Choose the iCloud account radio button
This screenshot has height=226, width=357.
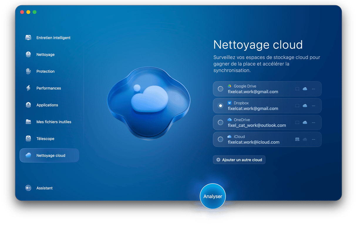[x=220, y=140]
